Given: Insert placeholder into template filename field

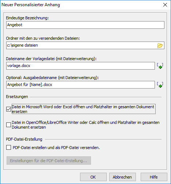Looking at the screenshot, I should pos(160,66).
